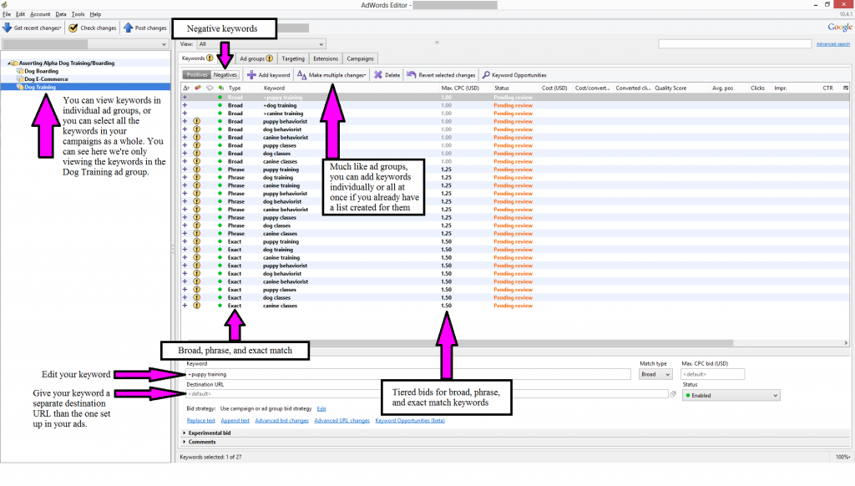Switch to the Extensions tab
This screenshot has width=855, height=486.
coord(326,58)
